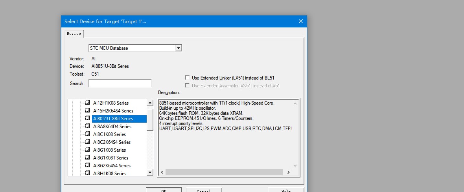Viewport: 464px width, 192px height.
Task: Click the chip icon beside AI8A8K64D4 Series
Action: click(x=87, y=126)
